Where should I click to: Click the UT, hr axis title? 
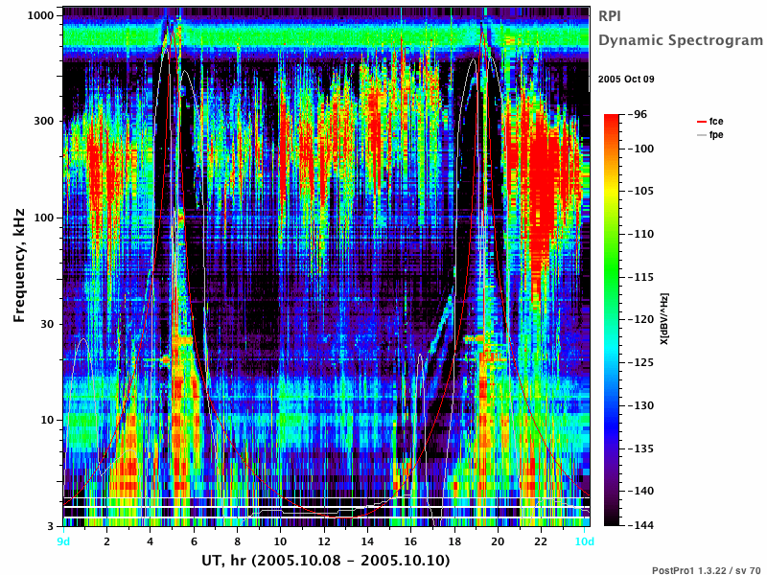point(325,561)
